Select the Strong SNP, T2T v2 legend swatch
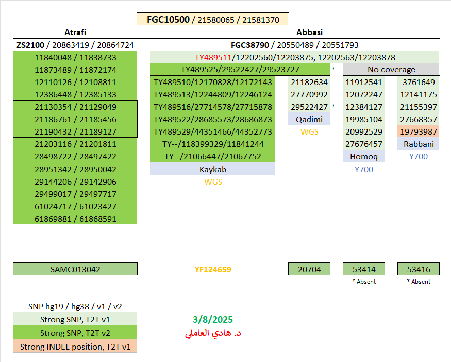451x362 pixels. click(75, 333)
